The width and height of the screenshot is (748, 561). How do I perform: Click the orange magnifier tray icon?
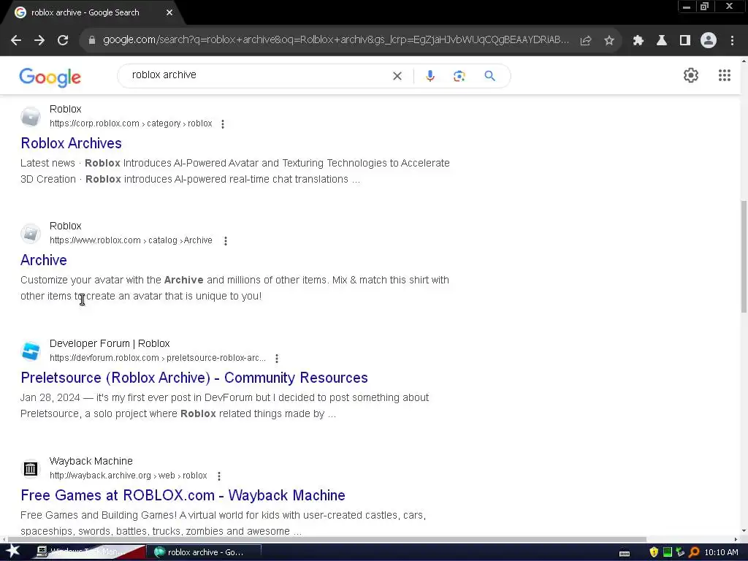coord(694,552)
